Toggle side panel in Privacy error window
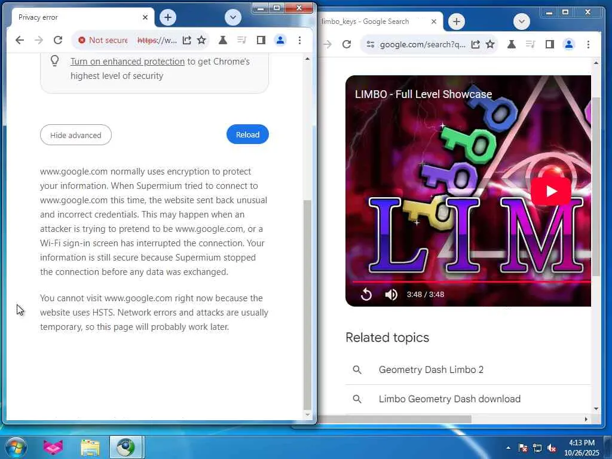Screen dimensions: 612x459 click(x=261, y=40)
